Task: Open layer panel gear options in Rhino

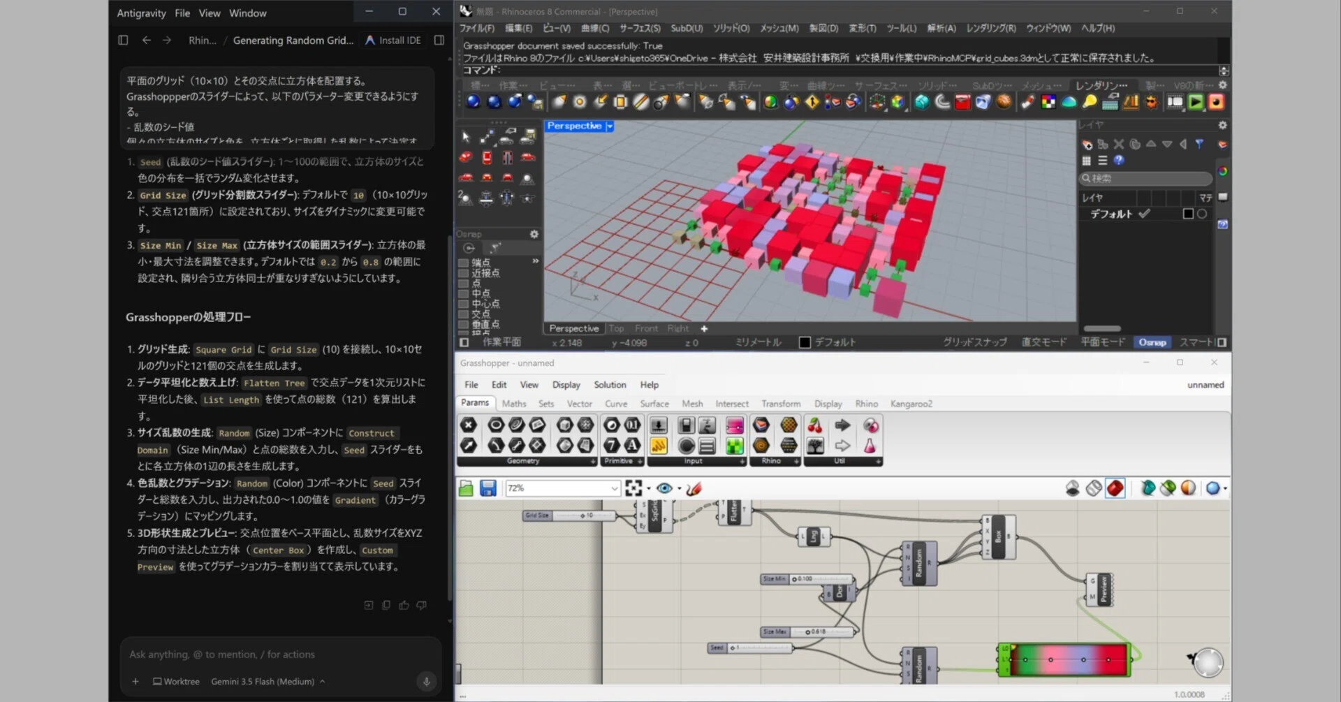Action: tap(1222, 125)
